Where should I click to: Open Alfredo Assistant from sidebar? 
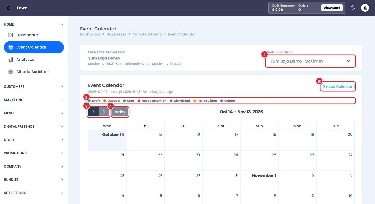pos(34,72)
